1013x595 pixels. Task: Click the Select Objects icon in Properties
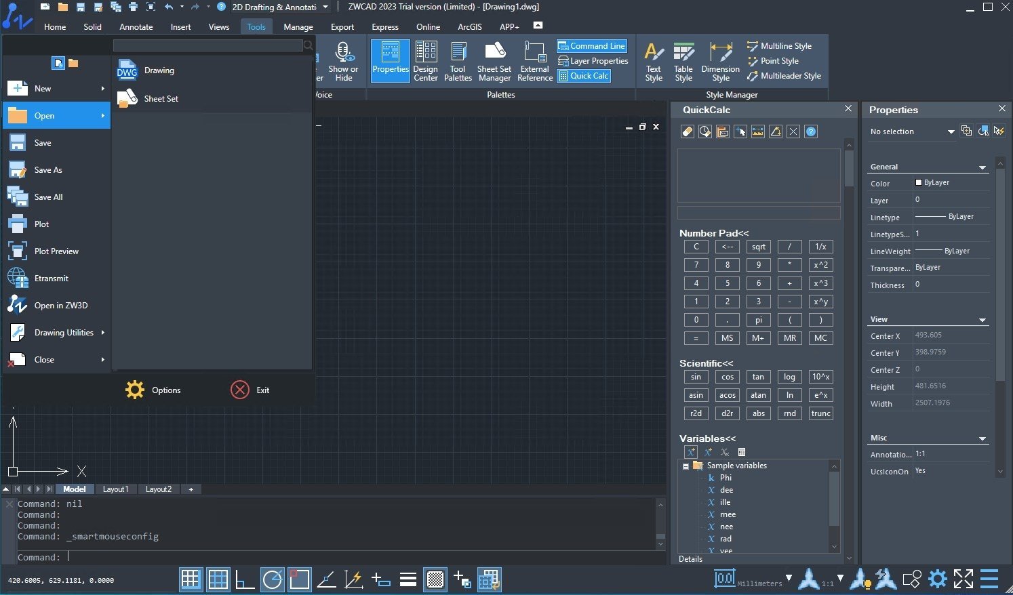click(982, 131)
